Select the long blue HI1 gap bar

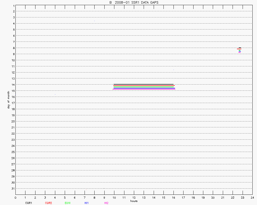pyautogui.click(x=144, y=88)
